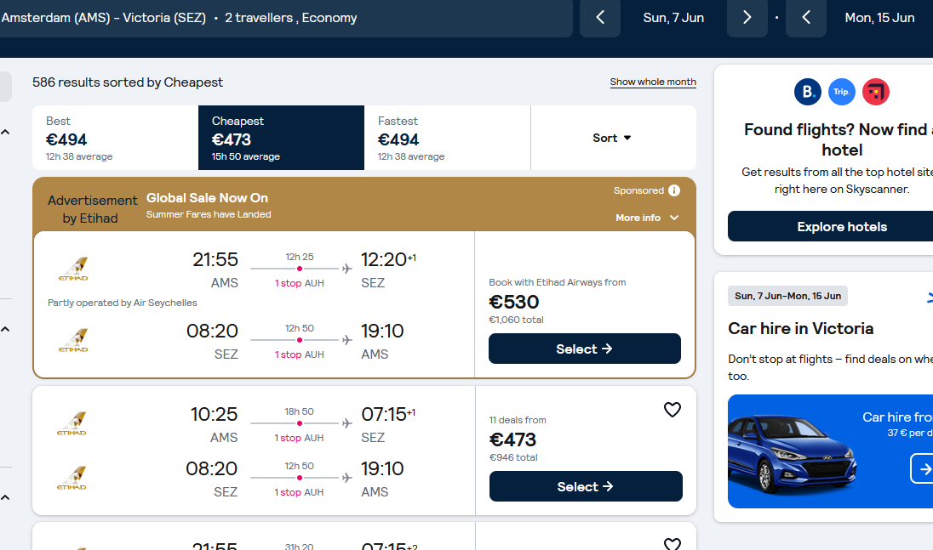Switch to the Fastest tab
Image resolution: width=933 pixels, height=550 pixels.
point(447,138)
